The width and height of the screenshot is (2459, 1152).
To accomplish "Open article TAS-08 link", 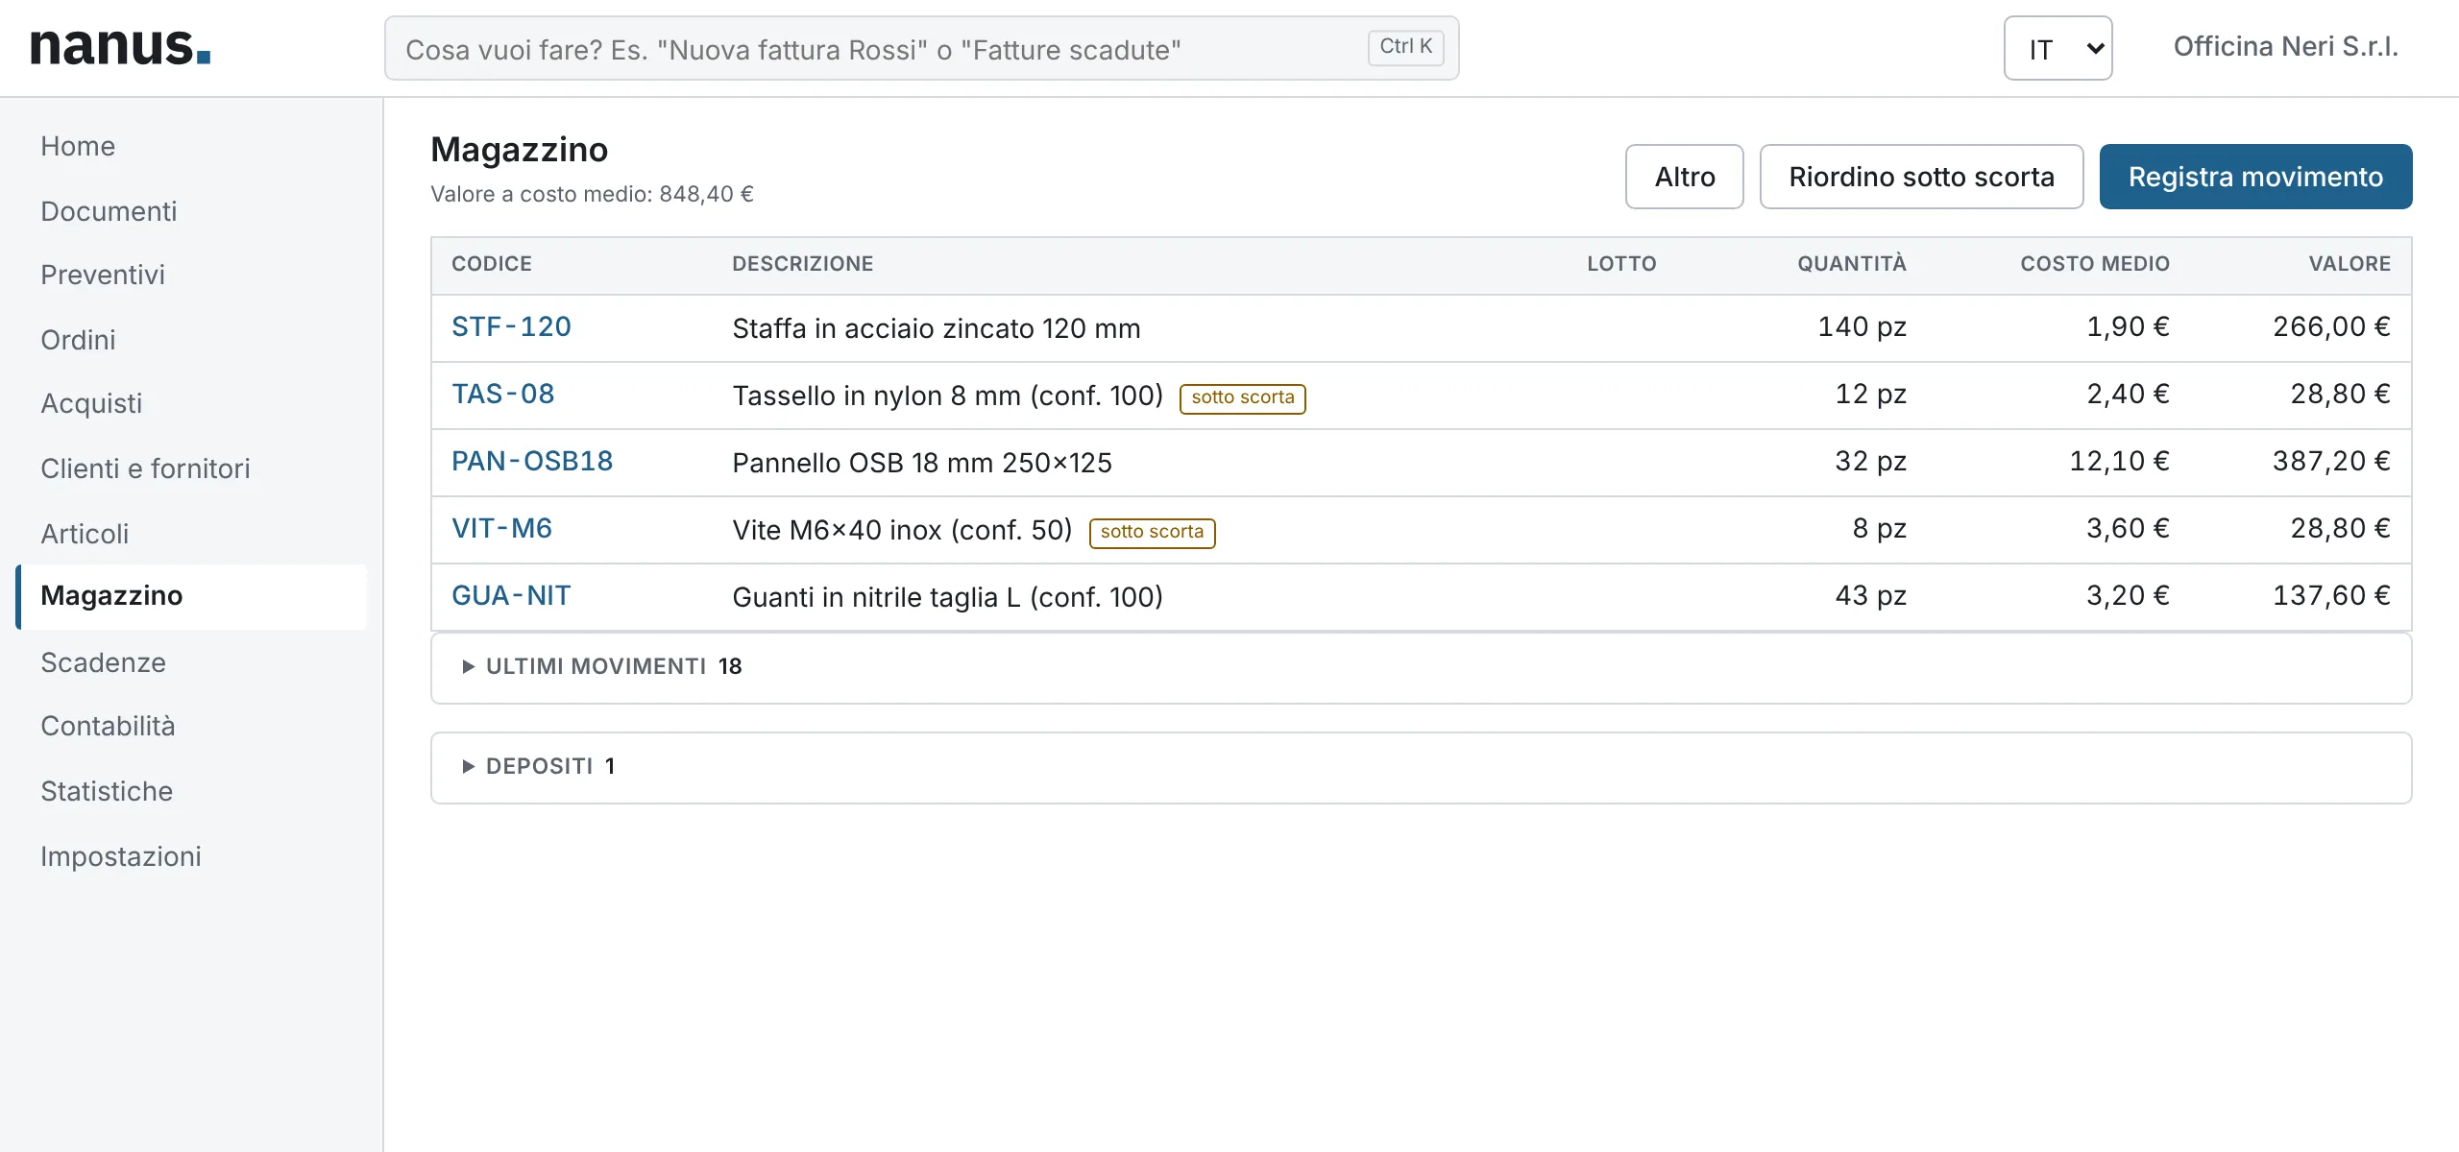I will 502,395.
